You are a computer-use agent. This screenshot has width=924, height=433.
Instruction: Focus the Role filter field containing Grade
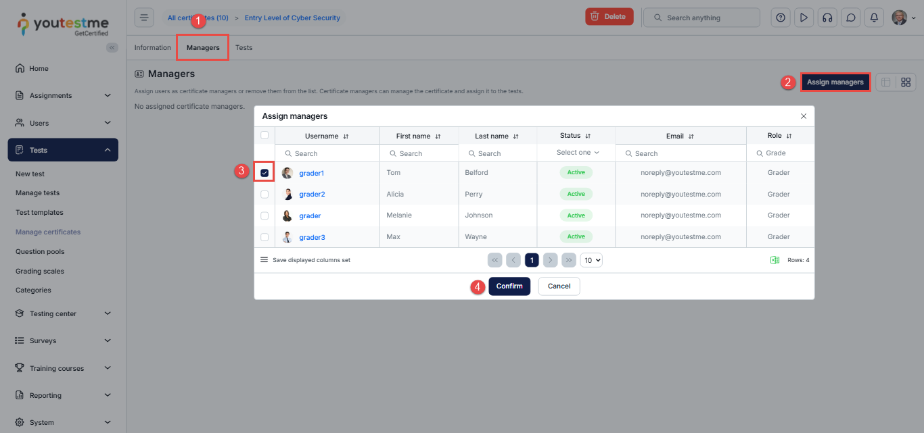tap(781, 153)
